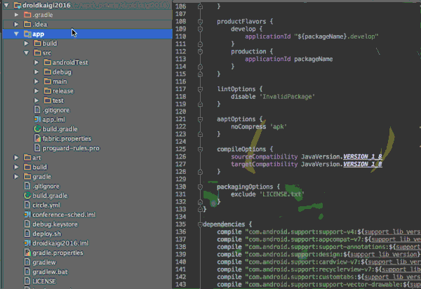The width and height of the screenshot is (421, 289).
Task: Click line number 120 in gutter
Action: [180, 112]
